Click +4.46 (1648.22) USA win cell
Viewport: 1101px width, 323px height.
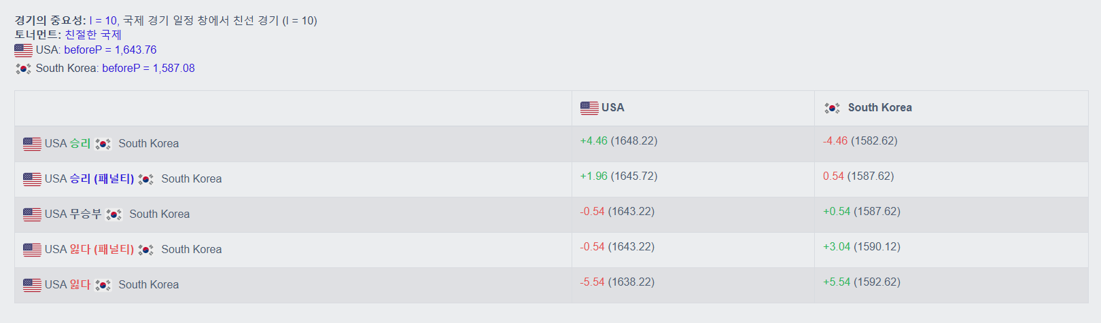618,140
